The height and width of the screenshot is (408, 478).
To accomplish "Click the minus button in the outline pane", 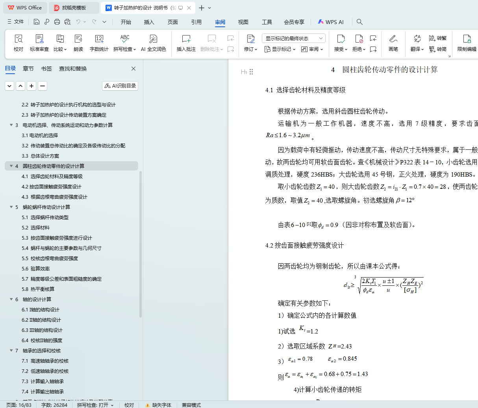I will (43, 86).
